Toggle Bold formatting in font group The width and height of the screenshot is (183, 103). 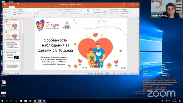[27, 13]
